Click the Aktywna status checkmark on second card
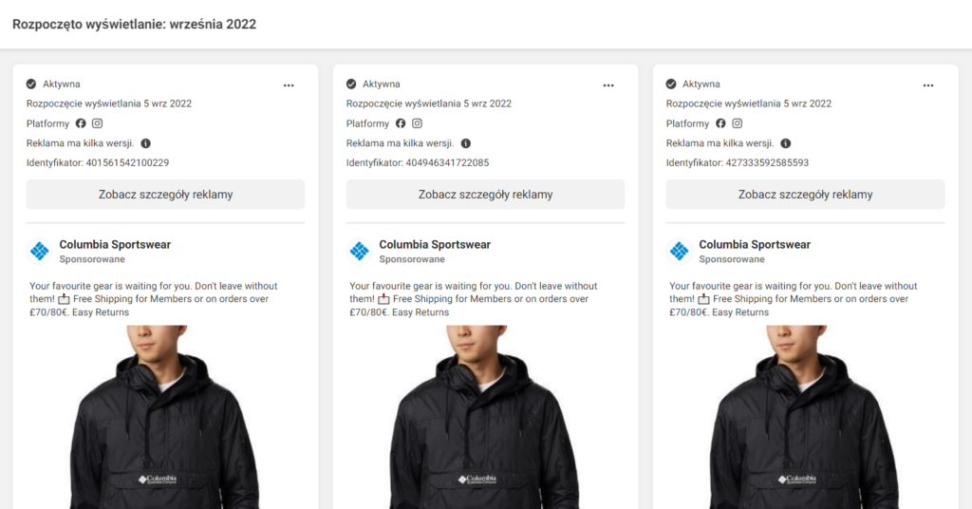 pyautogui.click(x=351, y=84)
